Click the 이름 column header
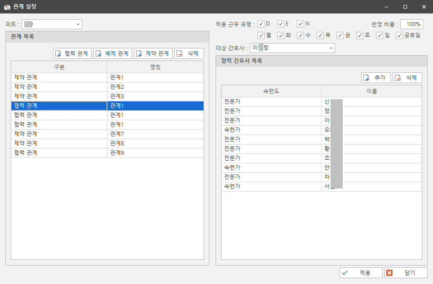 tap(372, 91)
